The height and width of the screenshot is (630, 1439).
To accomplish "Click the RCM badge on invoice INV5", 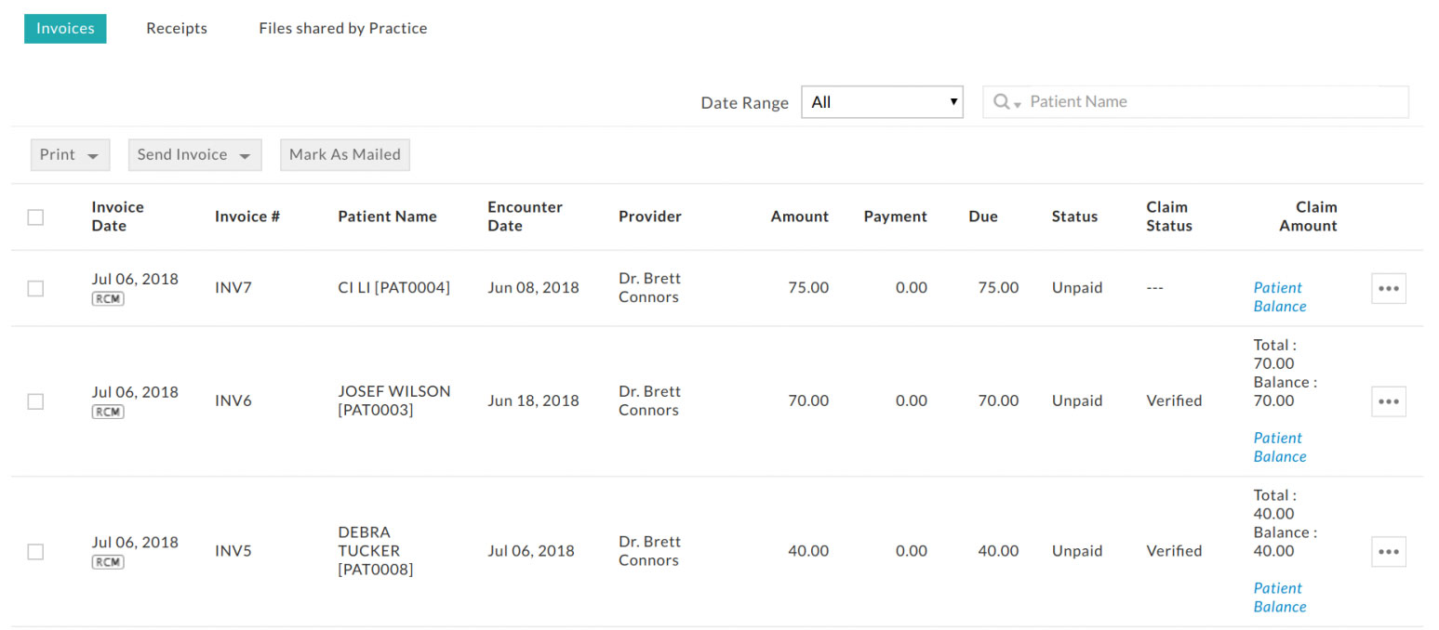I will coord(108,562).
